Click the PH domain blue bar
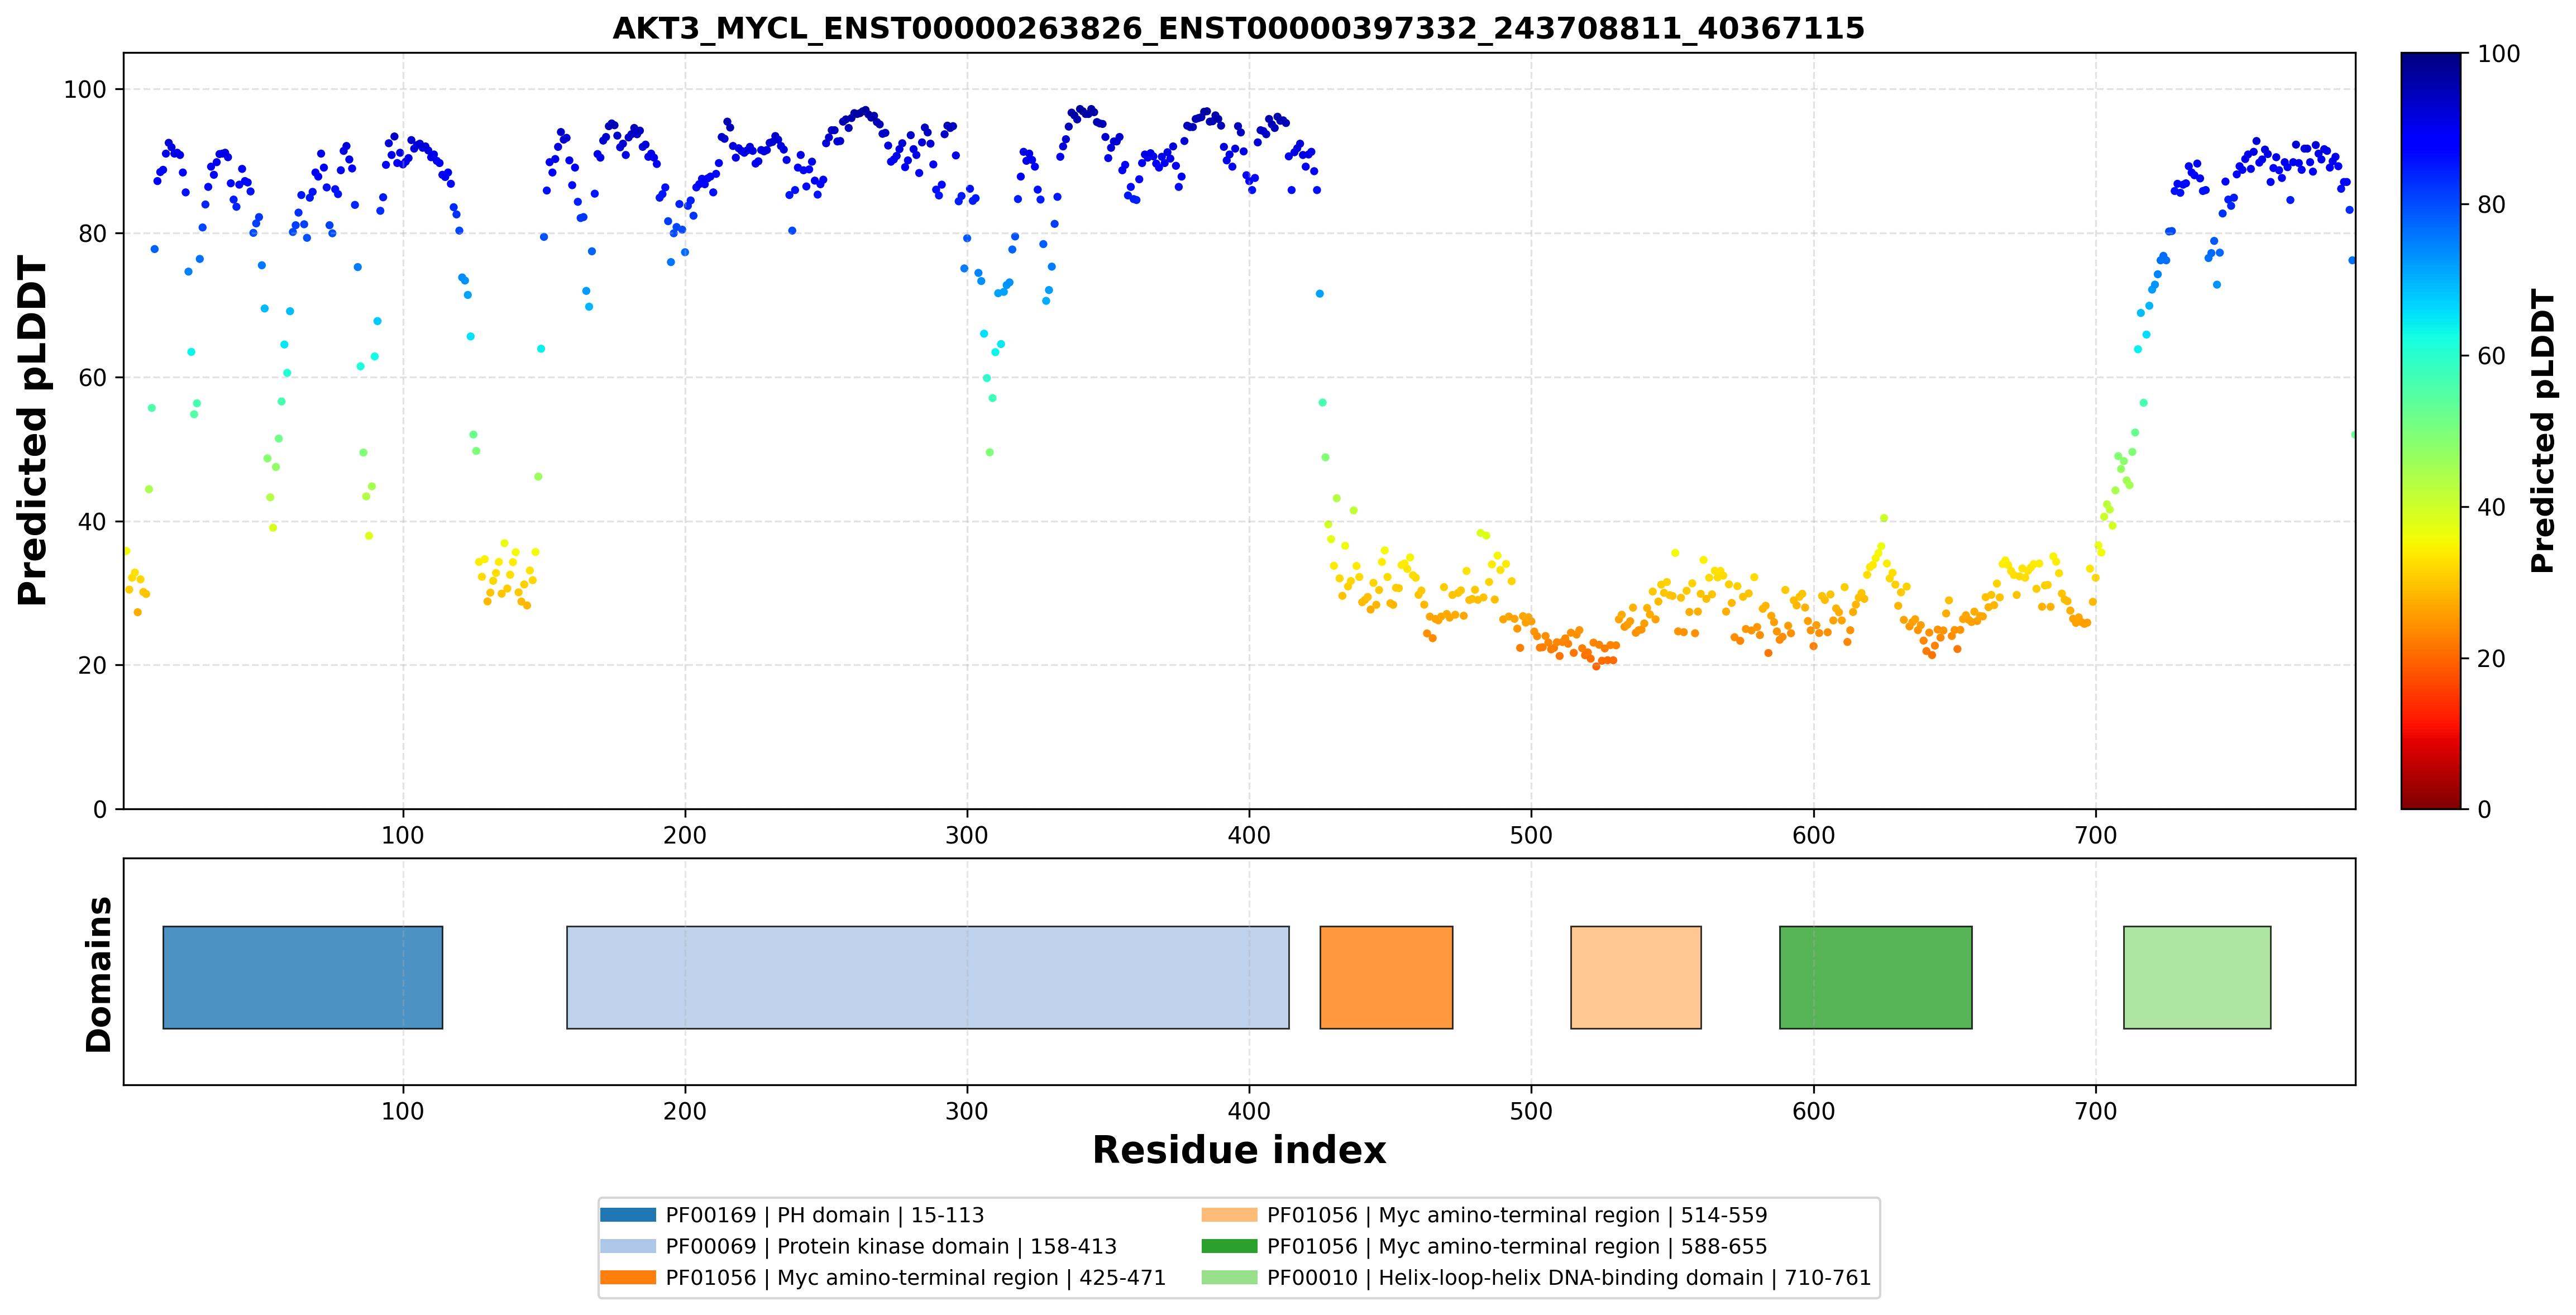2576x1315 pixels. click(302, 977)
